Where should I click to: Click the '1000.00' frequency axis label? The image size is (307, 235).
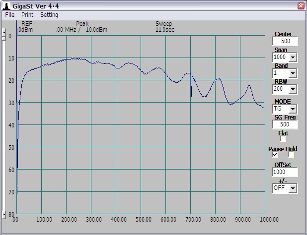269,219
